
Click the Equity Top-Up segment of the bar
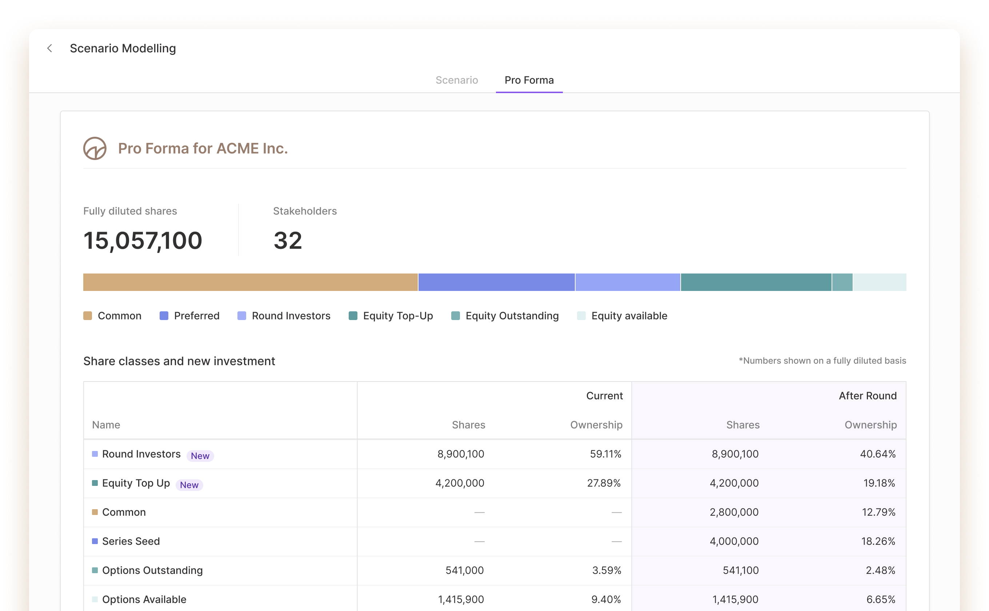click(x=756, y=282)
